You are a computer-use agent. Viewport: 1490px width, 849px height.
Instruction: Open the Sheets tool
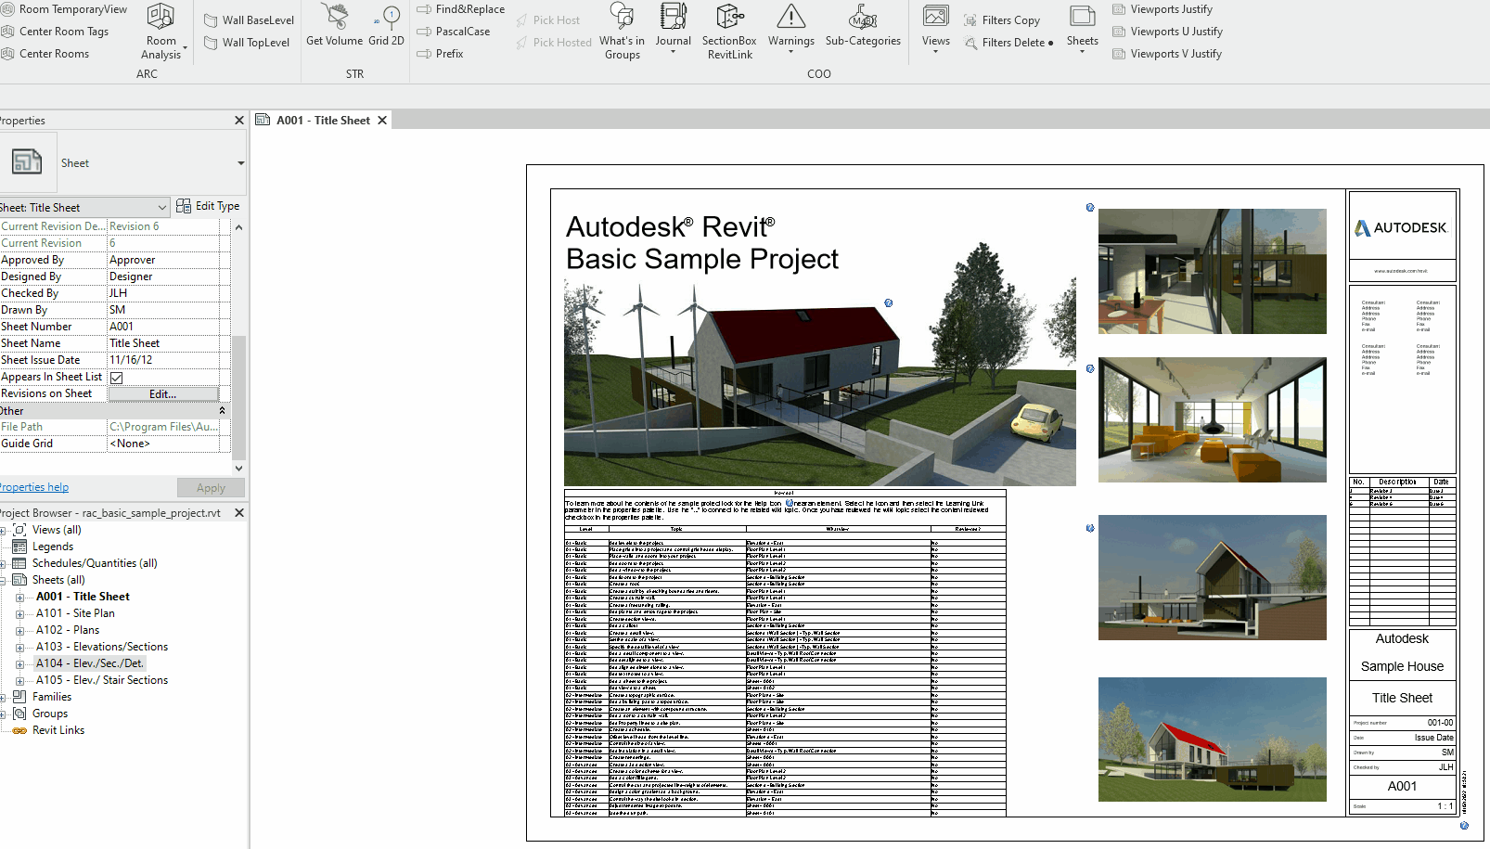[1082, 28]
